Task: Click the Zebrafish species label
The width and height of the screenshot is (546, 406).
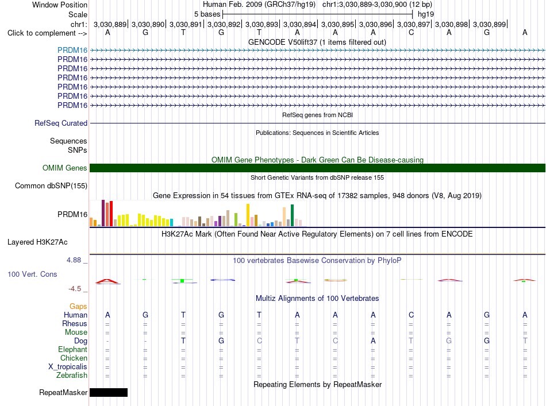Action: [x=72, y=375]
